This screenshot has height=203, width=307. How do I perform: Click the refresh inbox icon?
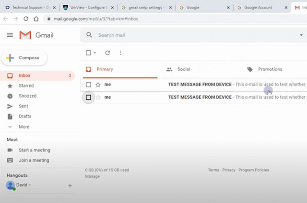107,53
